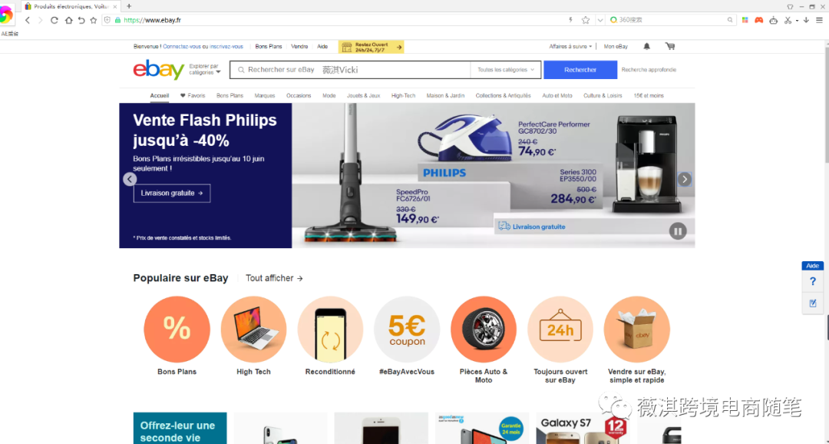The height and width of the screenshot is (444, 829).
Task: Click the colorful grid apps icon in toolbar
Action: (x=745, y=20)
